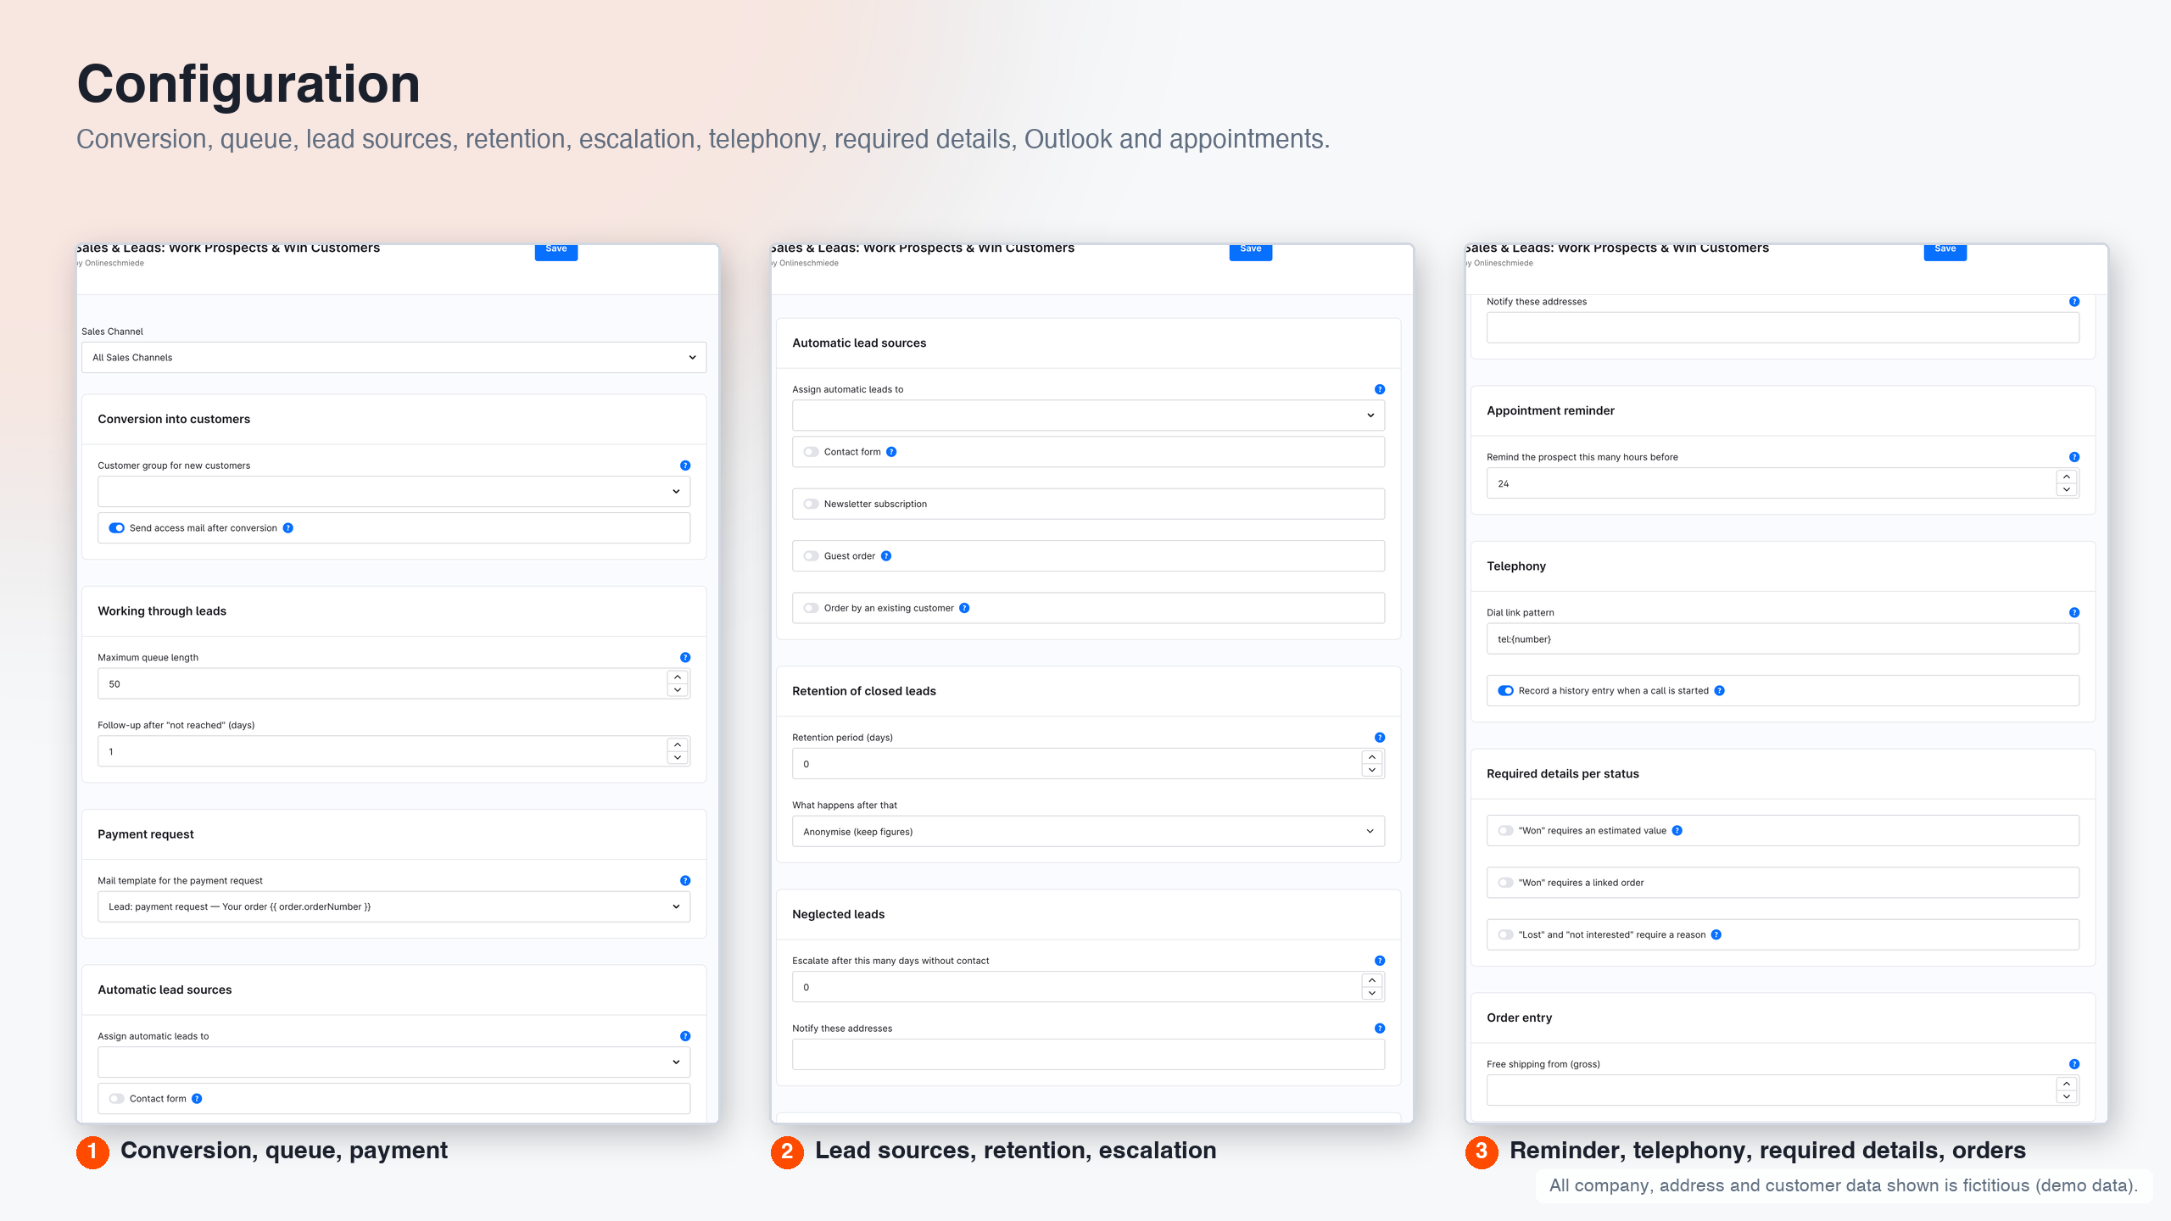The height and width of the screenshot is (1221, 2171).
Task: Decrease Follow-up after not reached days
Action: coord(678,758)
